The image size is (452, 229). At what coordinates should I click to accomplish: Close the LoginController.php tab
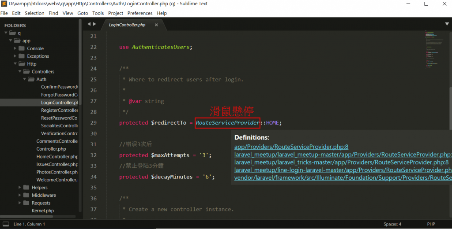(x=156, y=25)
